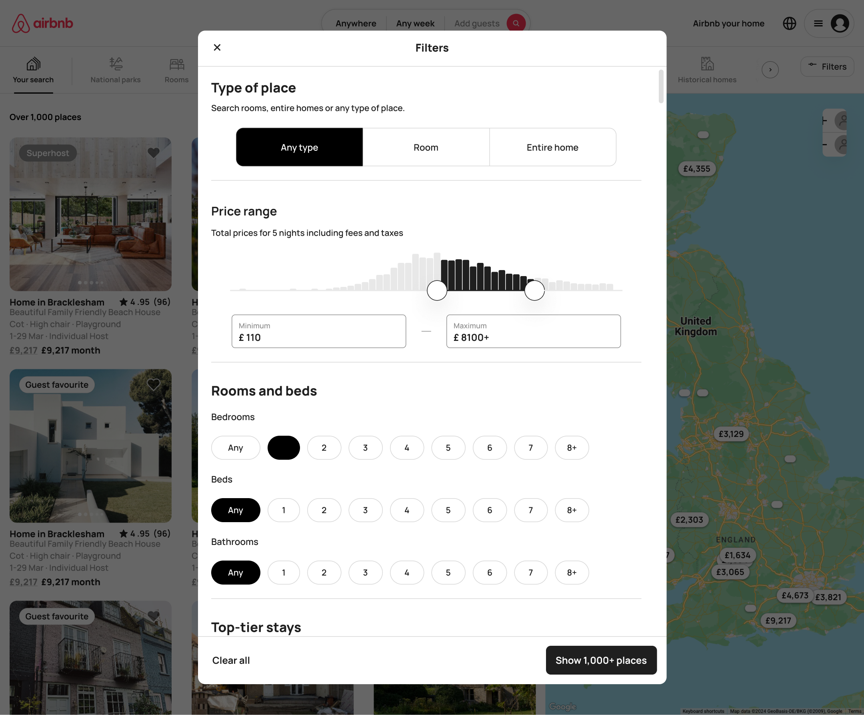864x715 pixels.
Task: Favourite the first Bracklesham listing heart
Action: [x=154, y=153]
